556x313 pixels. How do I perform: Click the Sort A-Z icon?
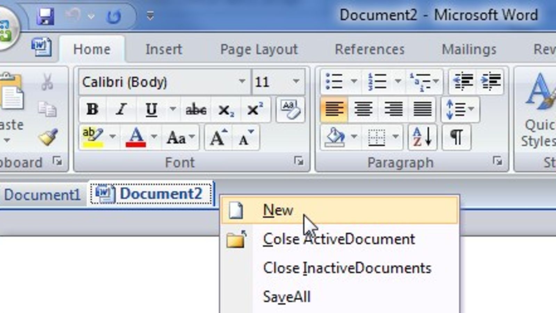pyautogui.click(x=423, y=137)
